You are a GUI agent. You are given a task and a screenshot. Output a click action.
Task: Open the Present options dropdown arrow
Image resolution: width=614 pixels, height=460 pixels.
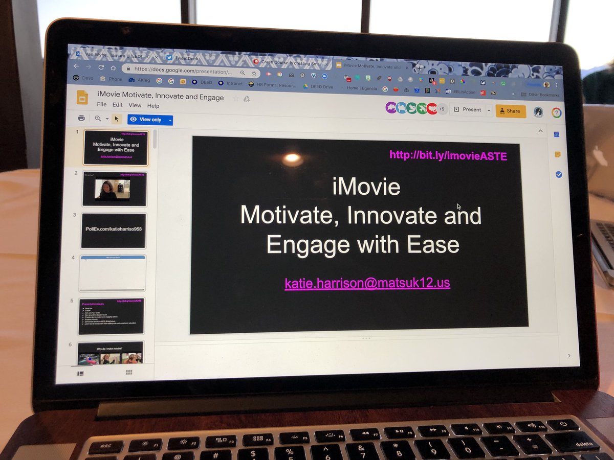click(x=489, y=110)
